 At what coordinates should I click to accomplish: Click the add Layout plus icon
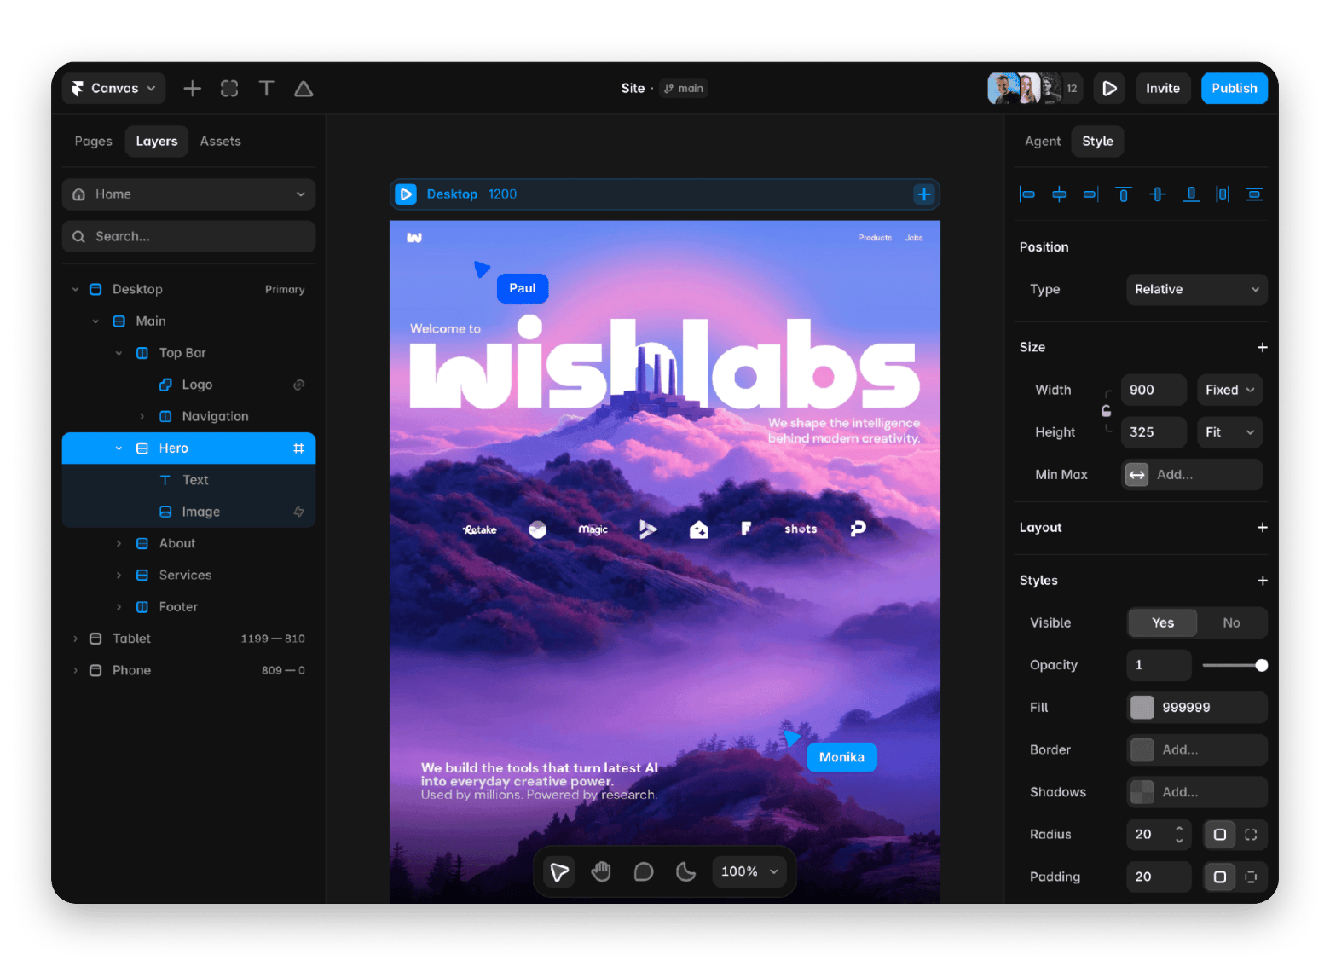1263,528
